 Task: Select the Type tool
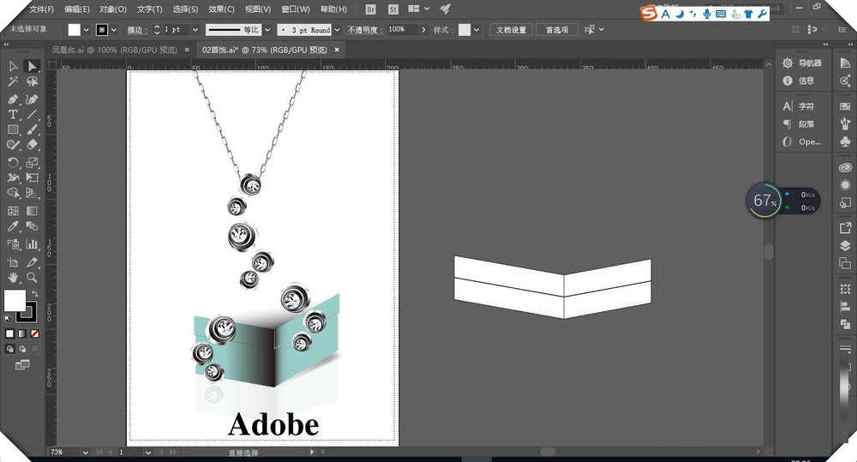13,114
